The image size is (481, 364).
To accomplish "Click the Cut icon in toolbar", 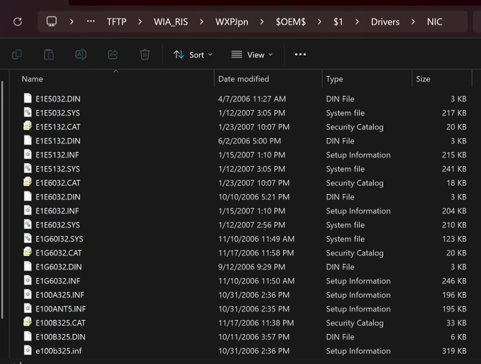I will (17, 54).
